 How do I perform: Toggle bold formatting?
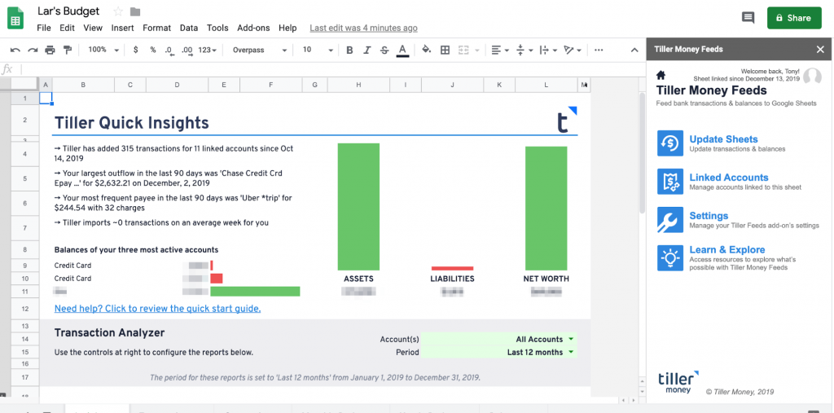point(349,50)
